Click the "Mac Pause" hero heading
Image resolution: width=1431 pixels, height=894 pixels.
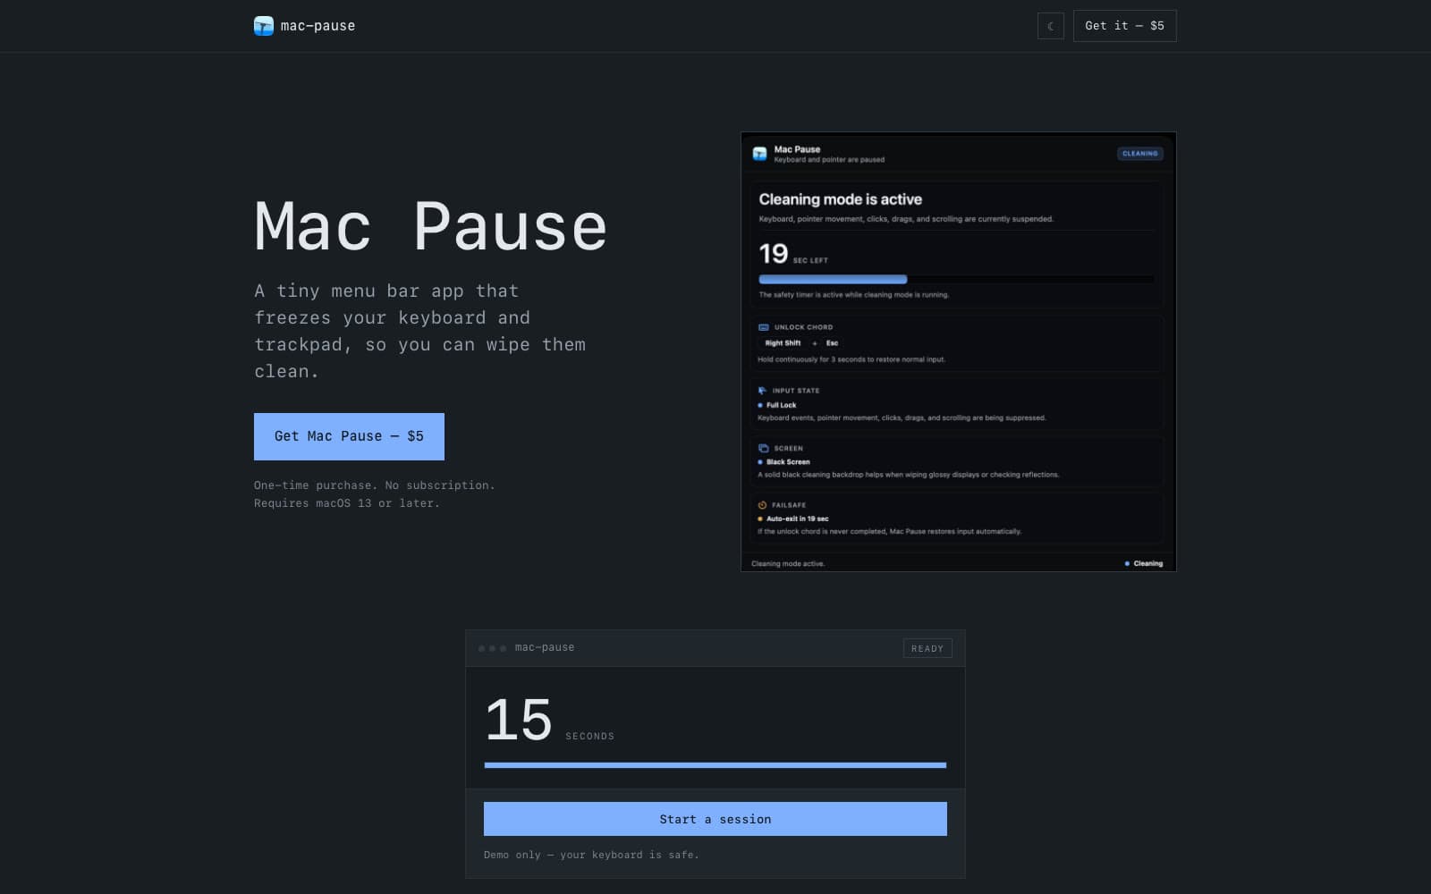point(430,226)
